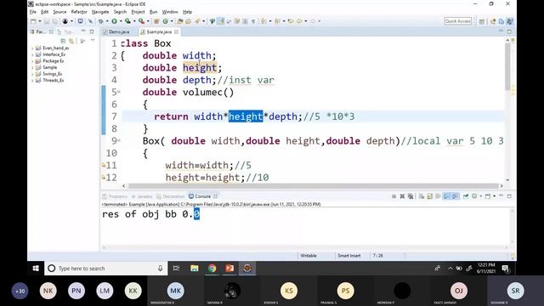Click the Eclipse icon in the taskbar

tap(247, 269)
